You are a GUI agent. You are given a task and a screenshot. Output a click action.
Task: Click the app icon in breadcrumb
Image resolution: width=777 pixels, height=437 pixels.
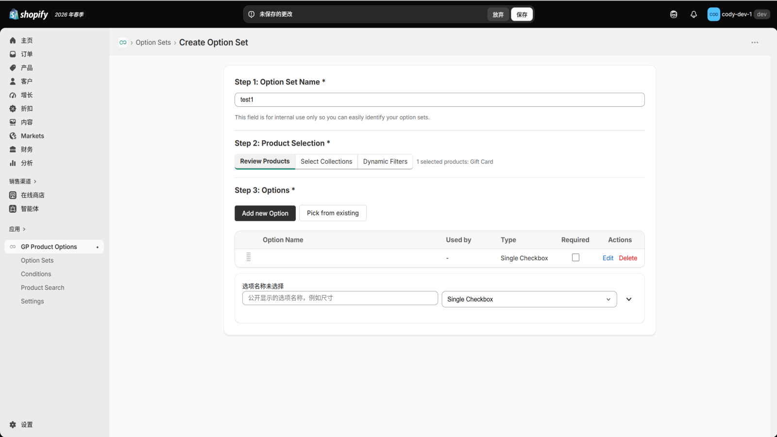coord(123,43)
